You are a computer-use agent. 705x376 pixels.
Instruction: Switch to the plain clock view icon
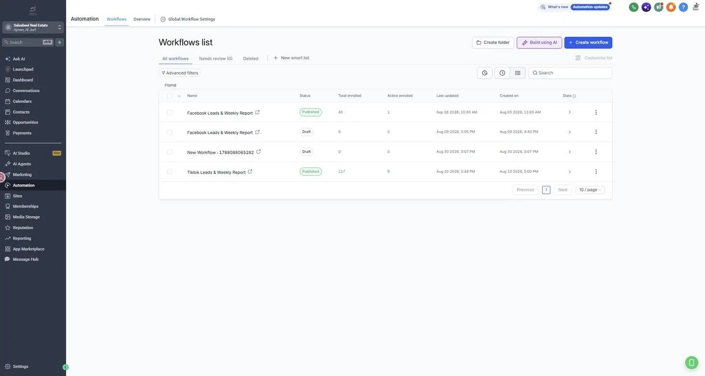pos(502,73)
